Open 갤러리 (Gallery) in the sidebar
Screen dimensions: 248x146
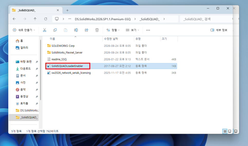(x=22, y=48)
